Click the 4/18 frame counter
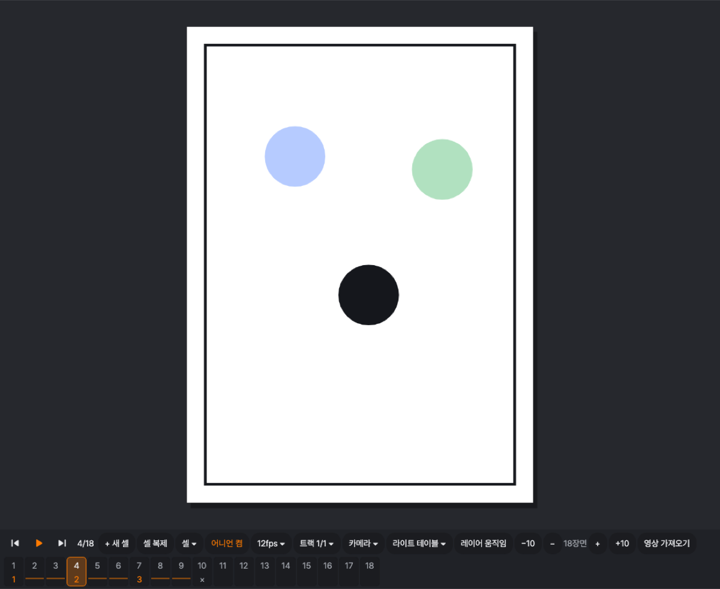The width and height of the screenshot is (720, 589). click(86, 543)
